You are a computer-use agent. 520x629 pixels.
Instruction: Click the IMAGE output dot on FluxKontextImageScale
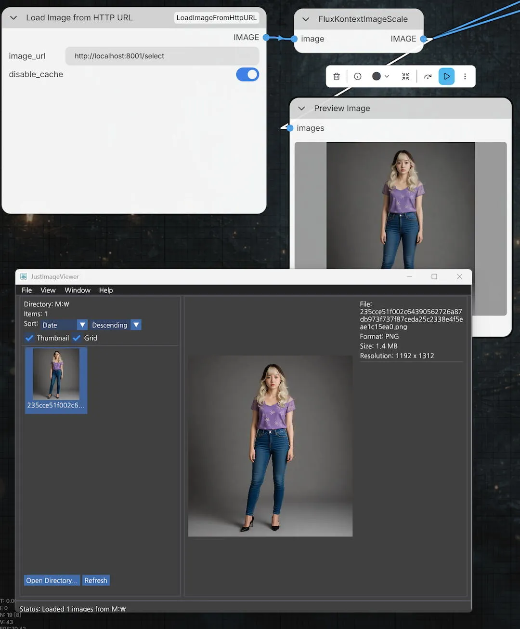423,39
